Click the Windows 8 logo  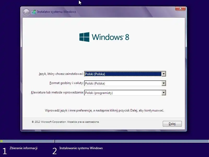(x=104, y=37)
